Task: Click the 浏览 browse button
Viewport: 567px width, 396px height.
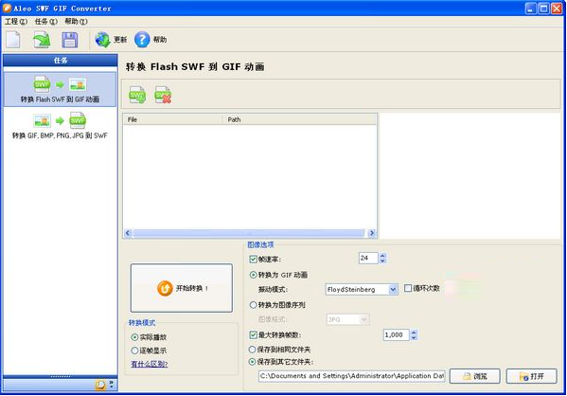Action: (475, 376)
